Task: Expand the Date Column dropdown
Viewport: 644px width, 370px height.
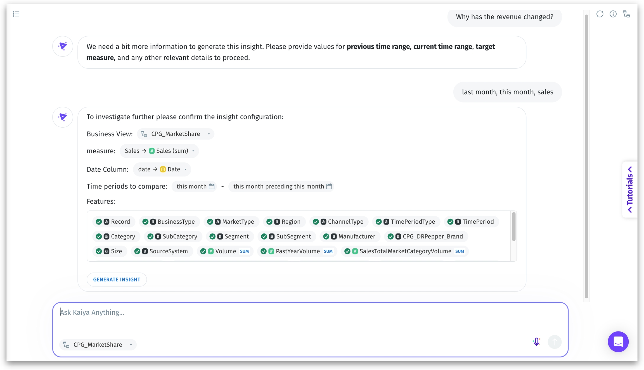Action: [162, 169]
